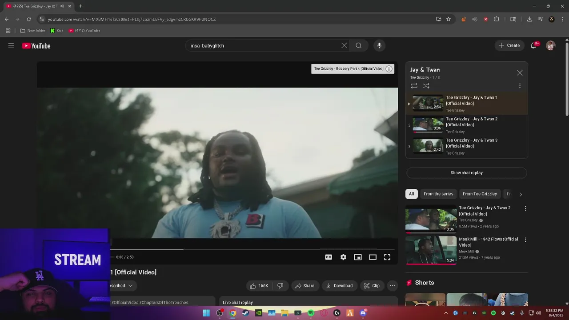The height and width of the screenshot is (320, 569).
Task: Clear the search box text
Action: (x=344, y=45)
